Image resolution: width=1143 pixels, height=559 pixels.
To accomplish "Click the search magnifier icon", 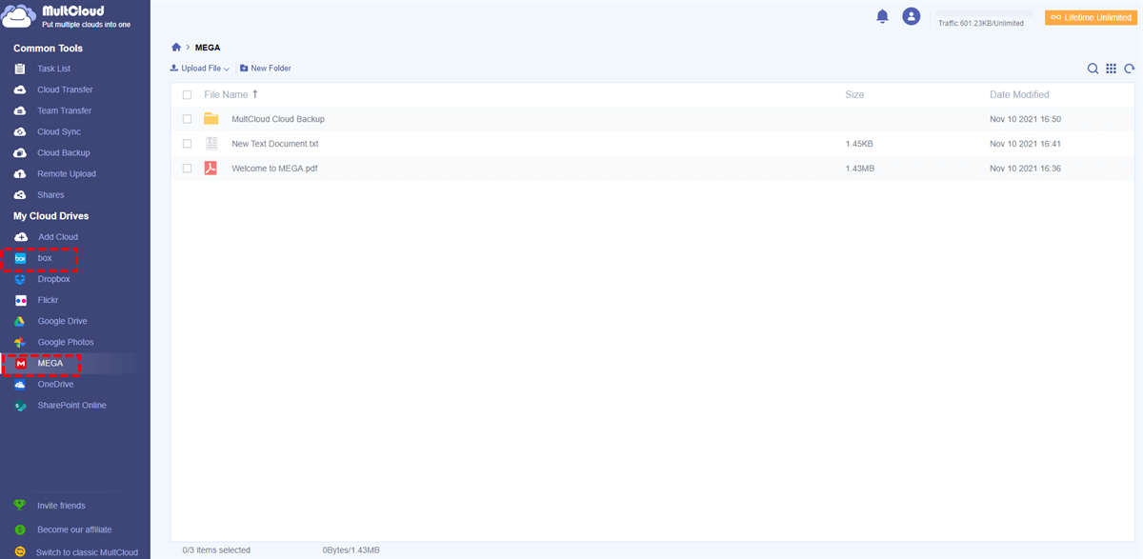I will [x=1093, y=69].
